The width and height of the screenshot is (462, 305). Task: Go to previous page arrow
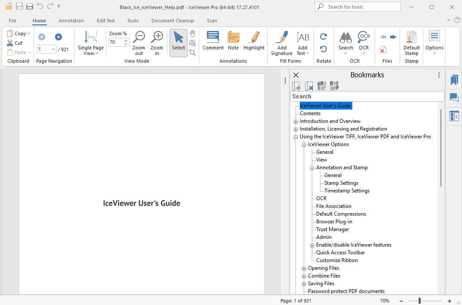coord(42,37)
